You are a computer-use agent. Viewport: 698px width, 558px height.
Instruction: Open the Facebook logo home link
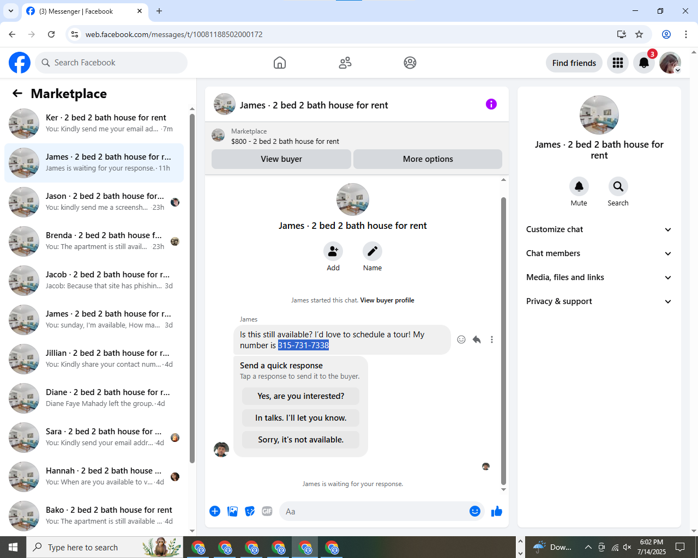(x=20, y=63)
